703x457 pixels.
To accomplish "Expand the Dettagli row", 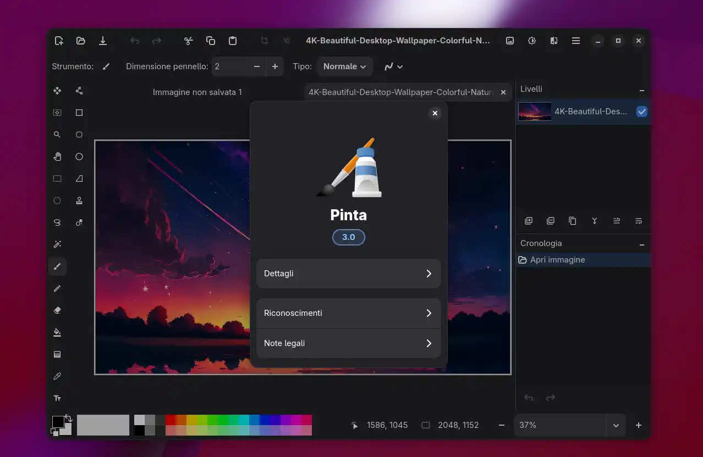I will pyautogui.click(x=349, y=274).
